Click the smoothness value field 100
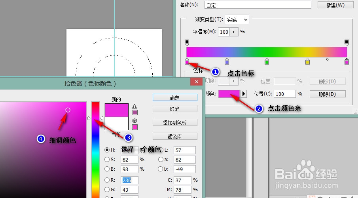Image resolution: width=358 pixels, height=198 pixels. (224, 32)
